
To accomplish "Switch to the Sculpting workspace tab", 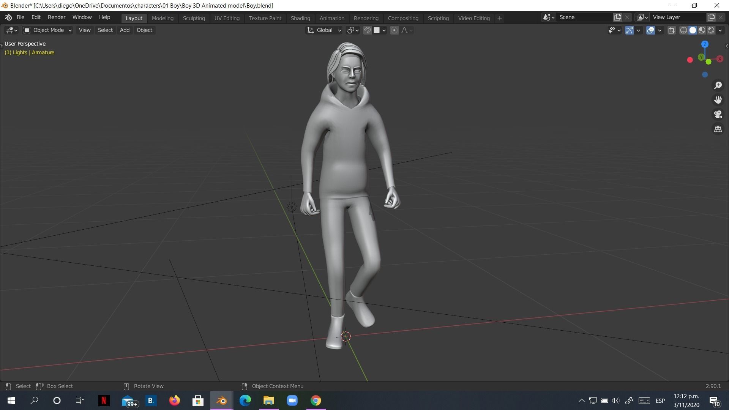I will (194, 18).
